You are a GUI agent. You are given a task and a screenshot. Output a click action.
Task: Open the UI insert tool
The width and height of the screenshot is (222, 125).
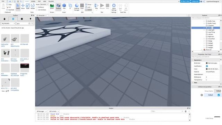70,6
